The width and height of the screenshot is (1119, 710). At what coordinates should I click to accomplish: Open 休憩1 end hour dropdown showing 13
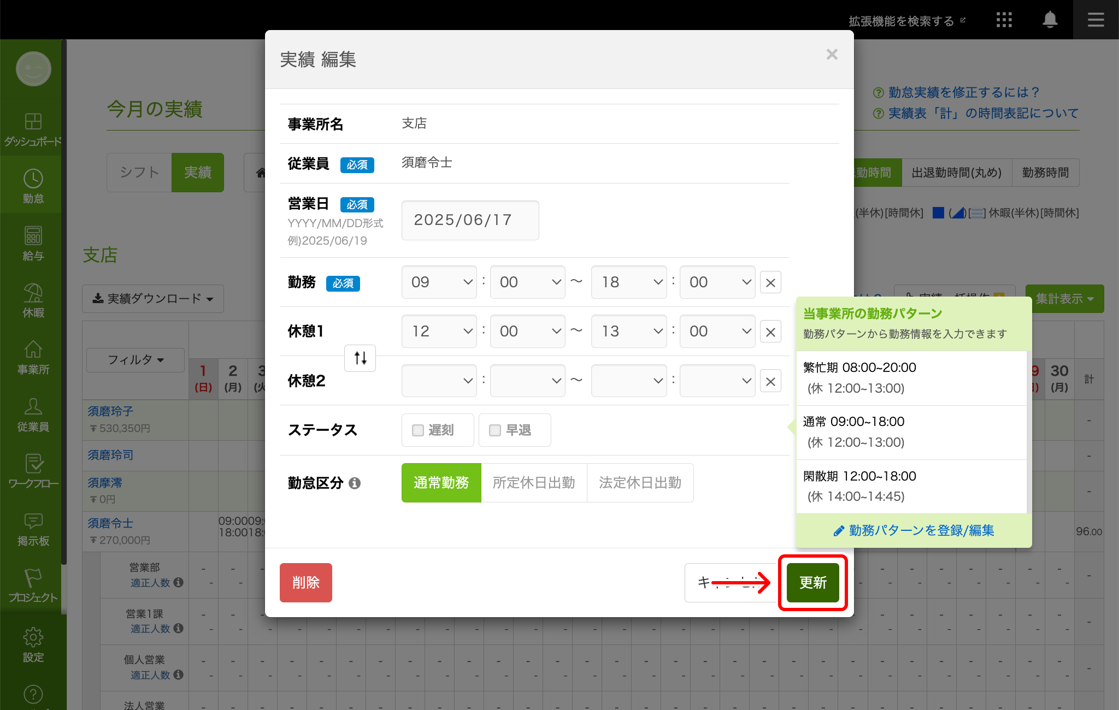click(629, 332)
